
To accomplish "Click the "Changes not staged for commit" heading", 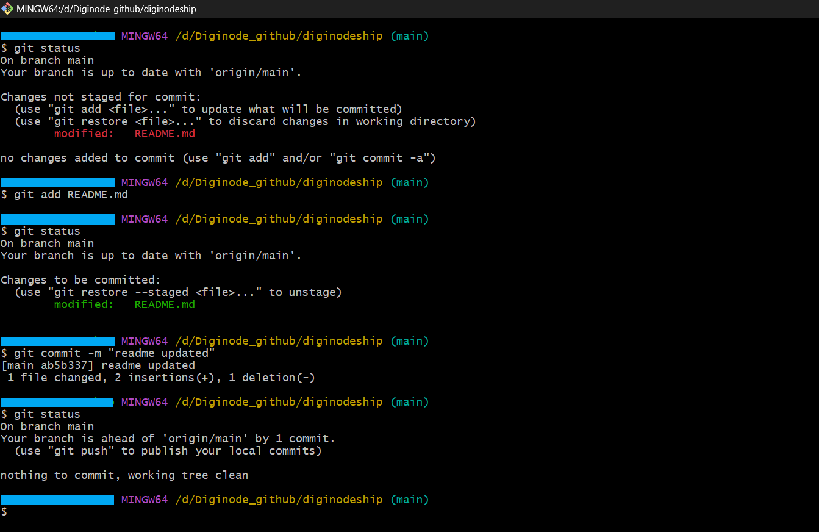I will click(x=101, y=97).
